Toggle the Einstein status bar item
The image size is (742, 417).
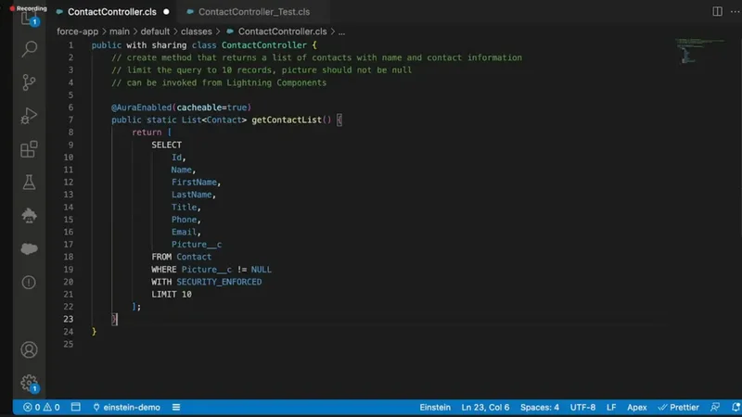coord(435,407)
